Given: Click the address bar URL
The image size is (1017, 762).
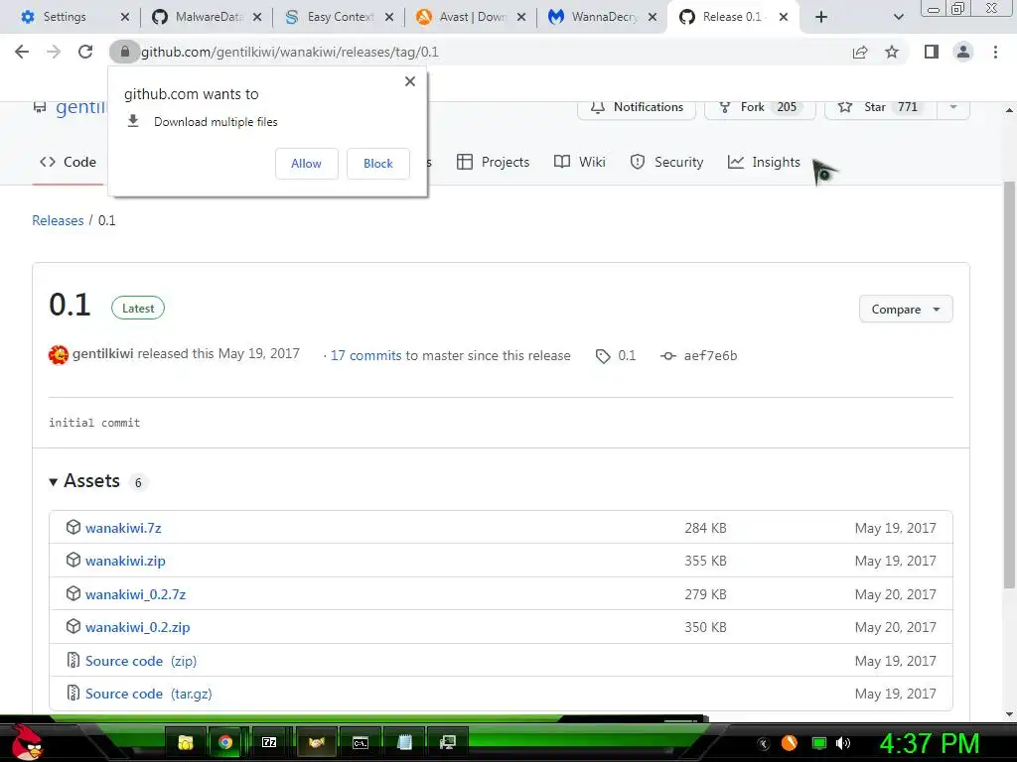Looking at the screenshot, I should (290, 52).
